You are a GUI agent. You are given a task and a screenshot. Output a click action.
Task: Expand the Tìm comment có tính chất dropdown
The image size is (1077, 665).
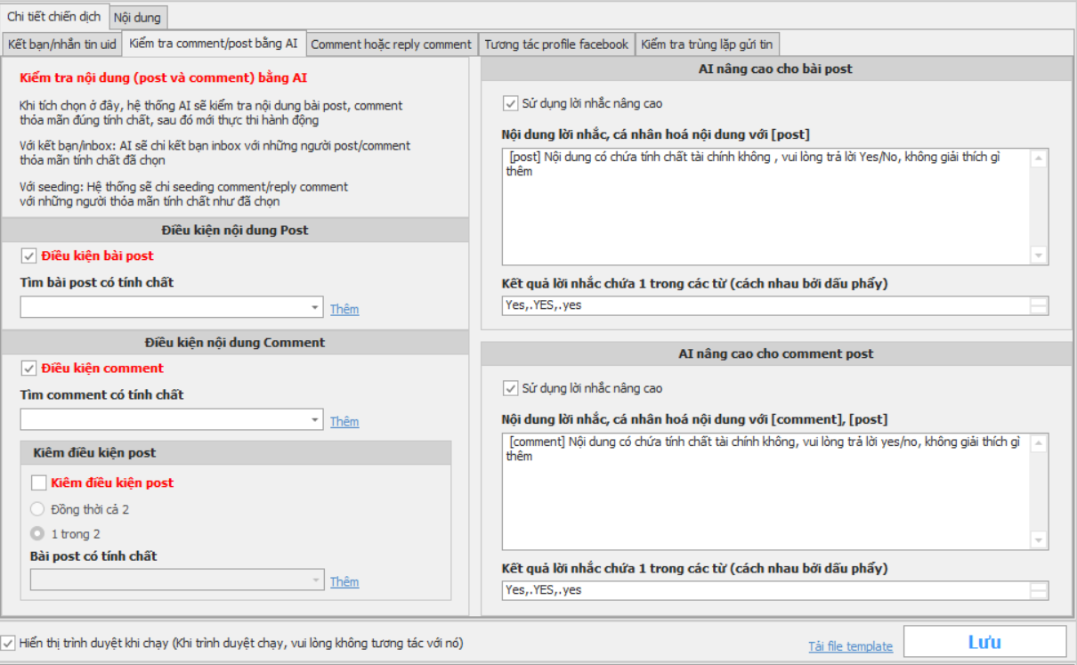click(x=315, y=420)
